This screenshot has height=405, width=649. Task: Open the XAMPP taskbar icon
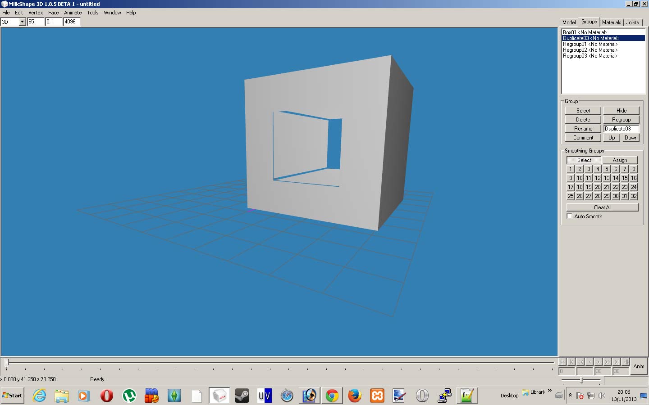coord(377,396)
